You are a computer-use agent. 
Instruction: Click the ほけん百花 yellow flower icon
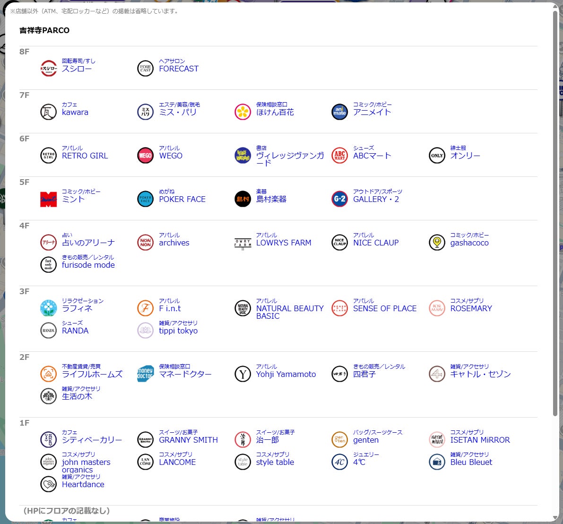(x=243, y=112)
